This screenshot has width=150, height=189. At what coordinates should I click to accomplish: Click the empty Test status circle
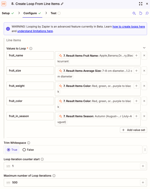click(59, 13)
